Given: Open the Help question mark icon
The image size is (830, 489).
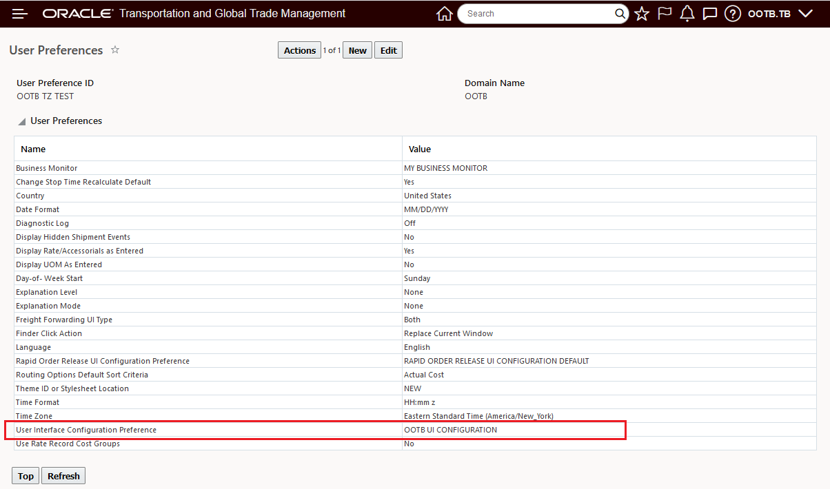Looking at the screenshot, I should click(733, 14).
